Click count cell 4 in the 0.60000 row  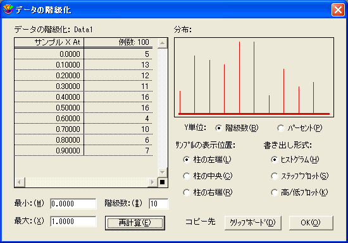click(118, 119)
